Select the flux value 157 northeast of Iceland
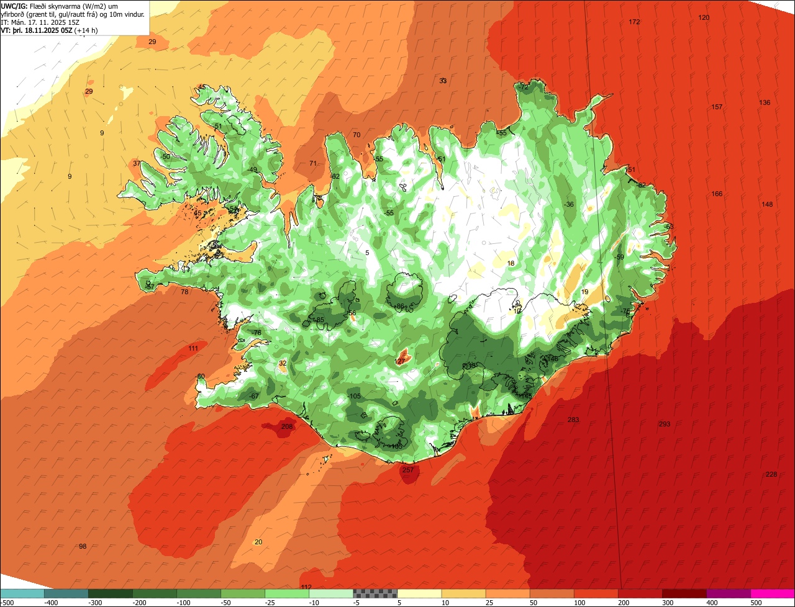This screenshot has height=607, width=795. pyautogui.click(x=717, y=107)
